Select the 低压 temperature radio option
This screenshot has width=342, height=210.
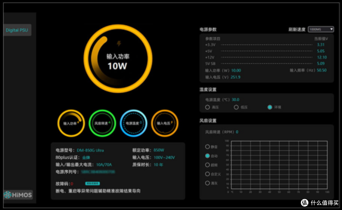(x=236, y=107)
